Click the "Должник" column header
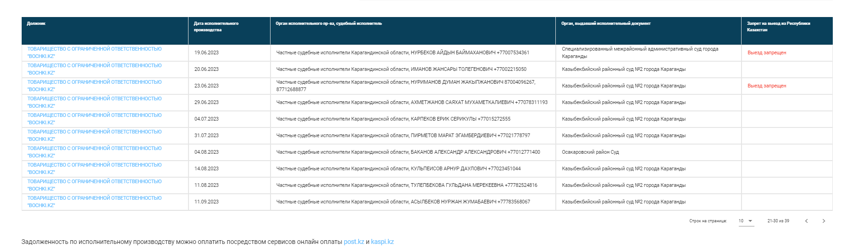The image size is (848, 249). (x=36, y=23)
